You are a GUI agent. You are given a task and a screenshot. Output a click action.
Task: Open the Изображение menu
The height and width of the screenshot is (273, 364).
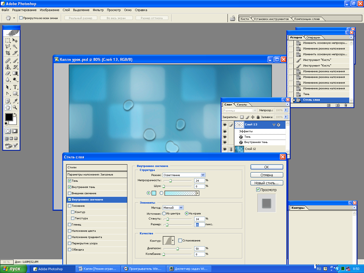49,10
